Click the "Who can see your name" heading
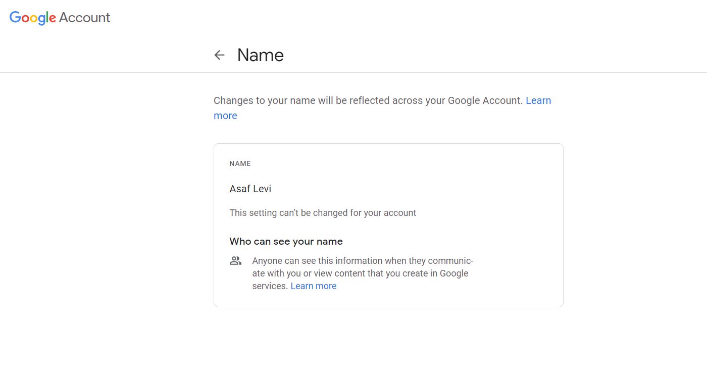 (286, 241)
